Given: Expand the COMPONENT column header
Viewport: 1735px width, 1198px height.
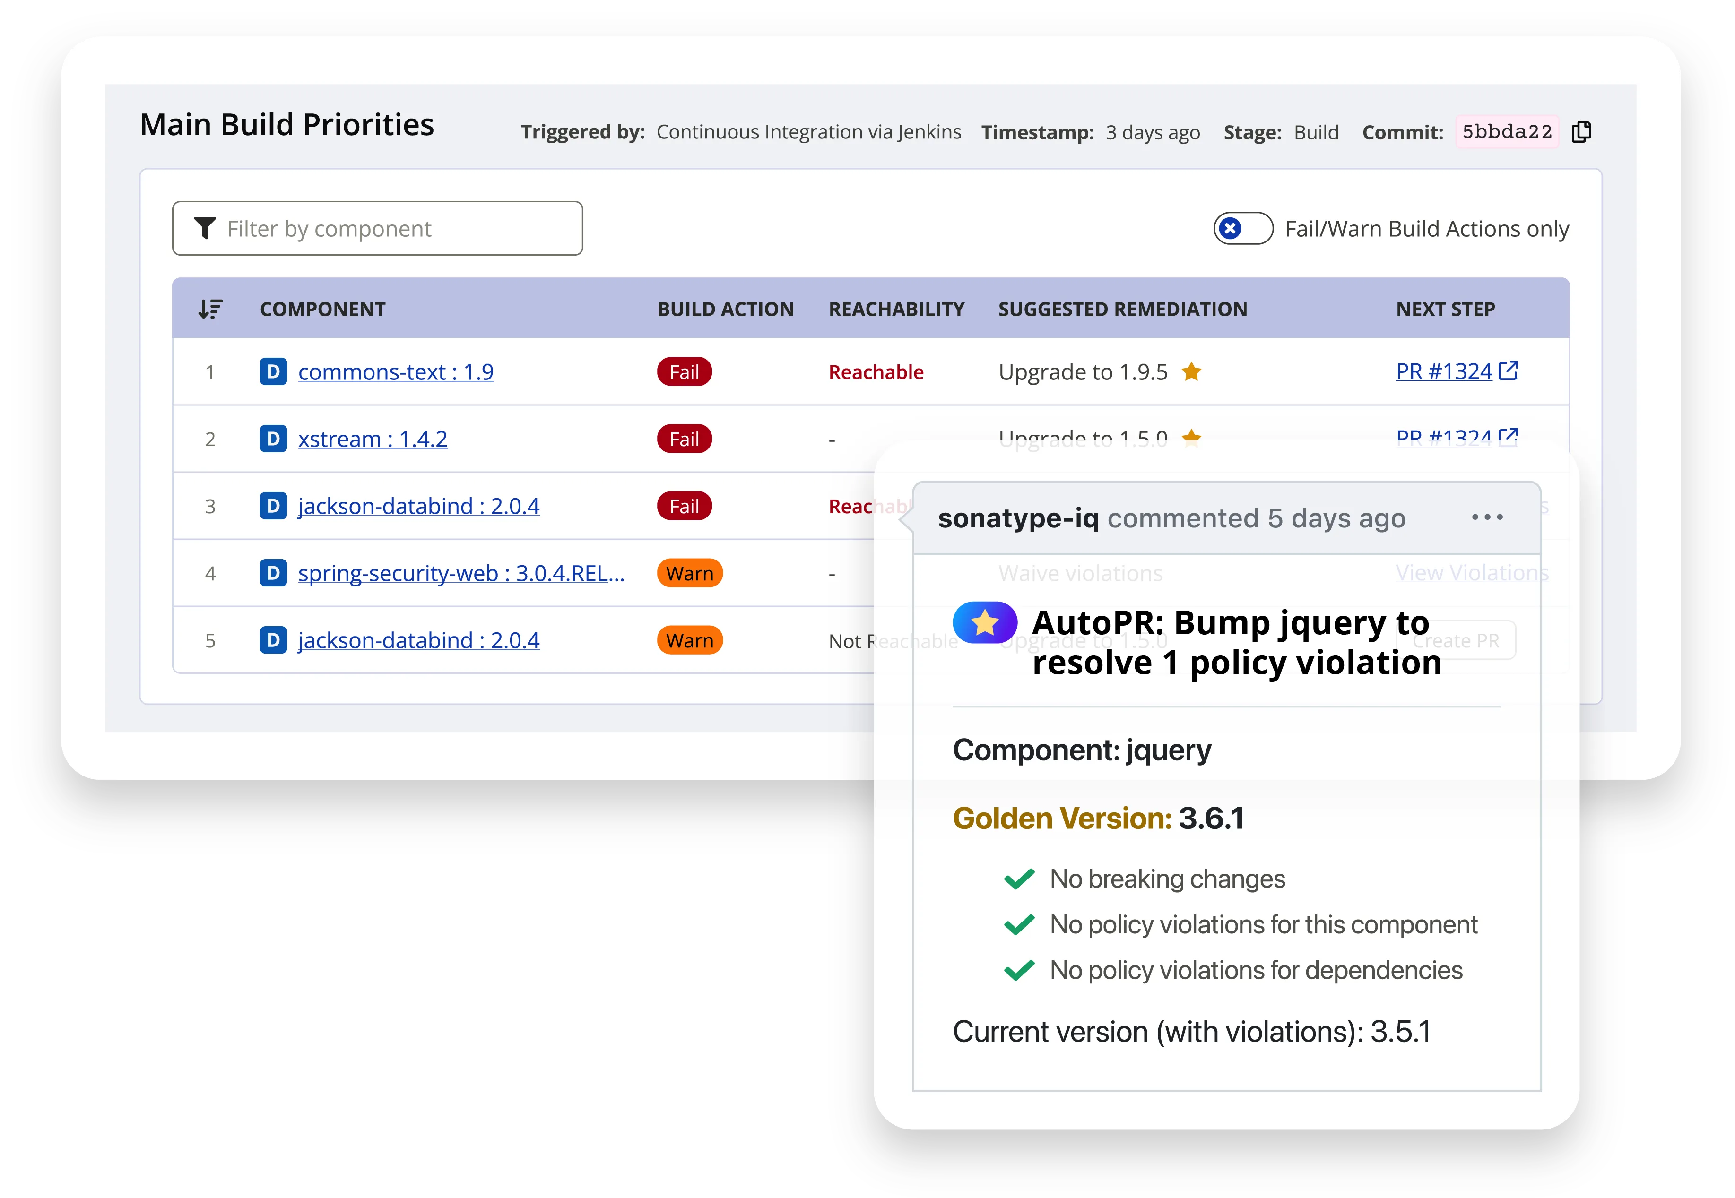Looking at the screenshot, I should point(323,308).
